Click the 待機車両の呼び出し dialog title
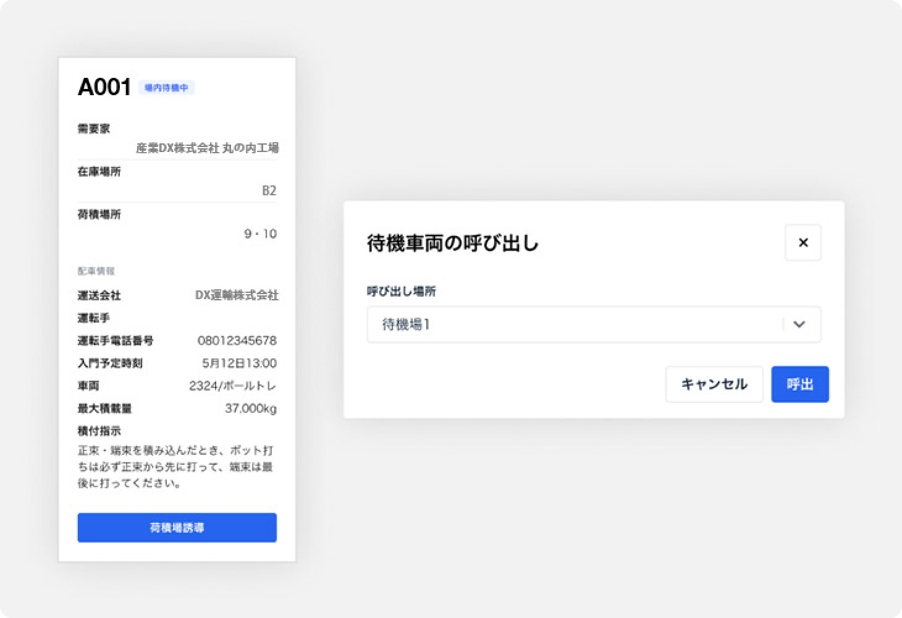The image size is (902, 618). coord(453,243)
